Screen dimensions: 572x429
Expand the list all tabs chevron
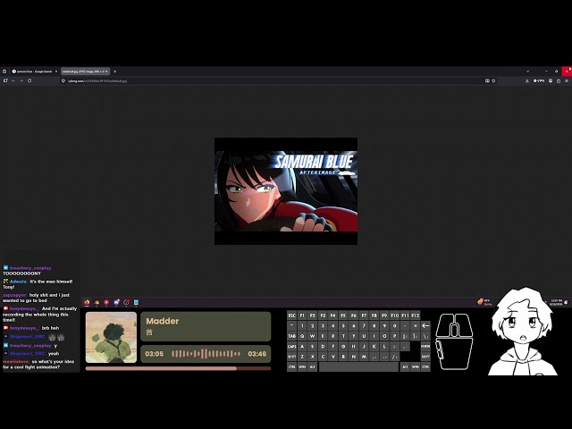(527, 71)
